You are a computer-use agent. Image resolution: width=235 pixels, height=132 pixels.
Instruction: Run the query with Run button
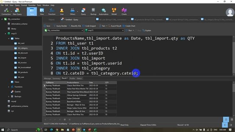(129, 30)
